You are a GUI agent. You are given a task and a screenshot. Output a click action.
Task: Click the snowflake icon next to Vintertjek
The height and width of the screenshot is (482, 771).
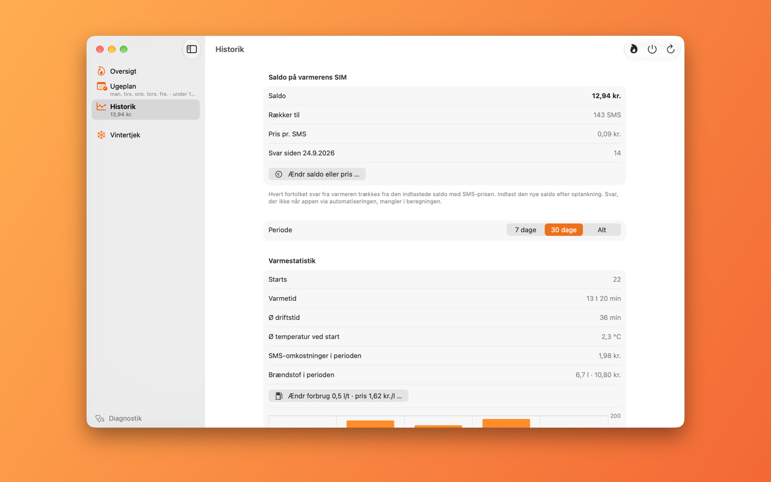[101, 135]
